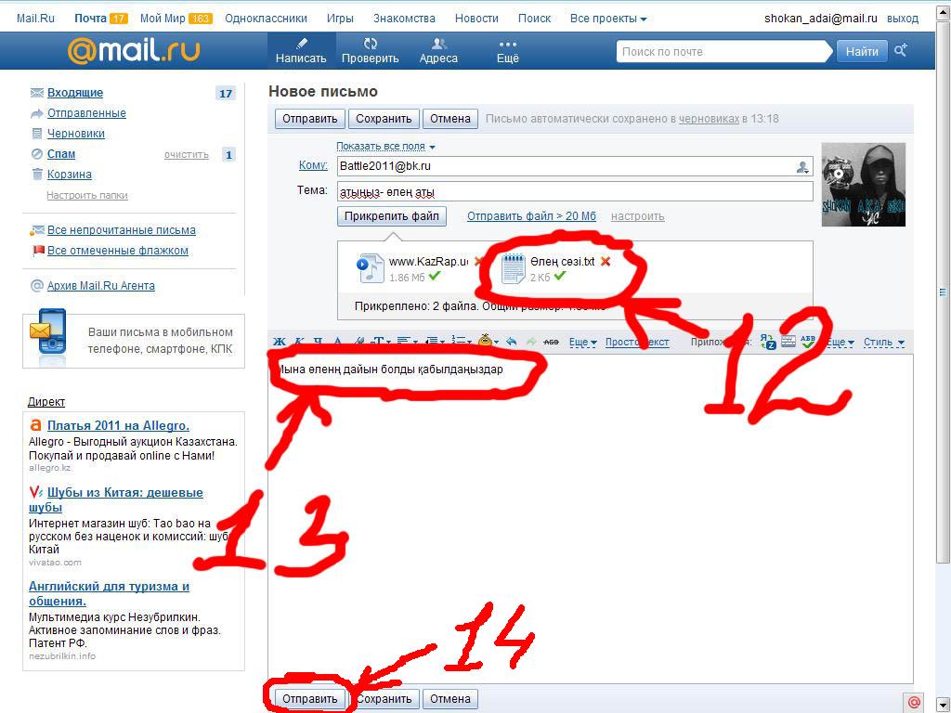Viewport: 951px width, 713px height.
Task: Open the indent dropdown
Action: click(435, 342)
